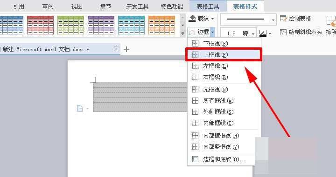
Task: Choose 无框线(N) no border
Action: [224, 89]
